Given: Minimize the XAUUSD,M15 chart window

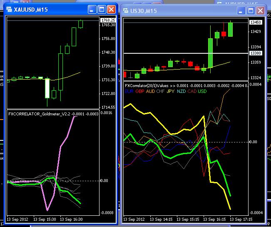Looking at the screenshot, I should click(92, 9).
